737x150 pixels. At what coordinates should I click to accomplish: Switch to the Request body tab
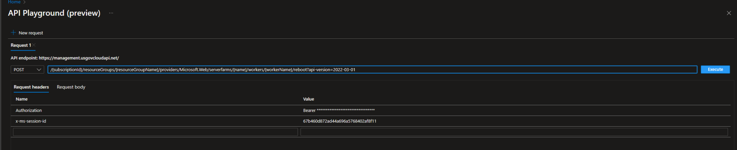tap(71, 87)
